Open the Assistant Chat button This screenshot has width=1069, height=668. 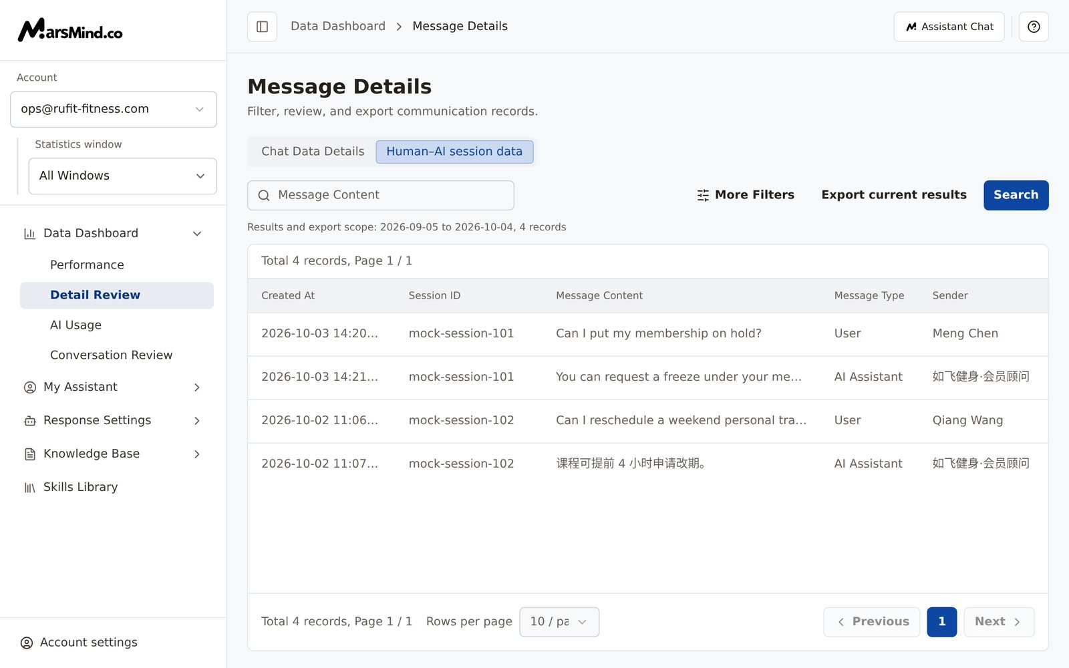[949, 27]
